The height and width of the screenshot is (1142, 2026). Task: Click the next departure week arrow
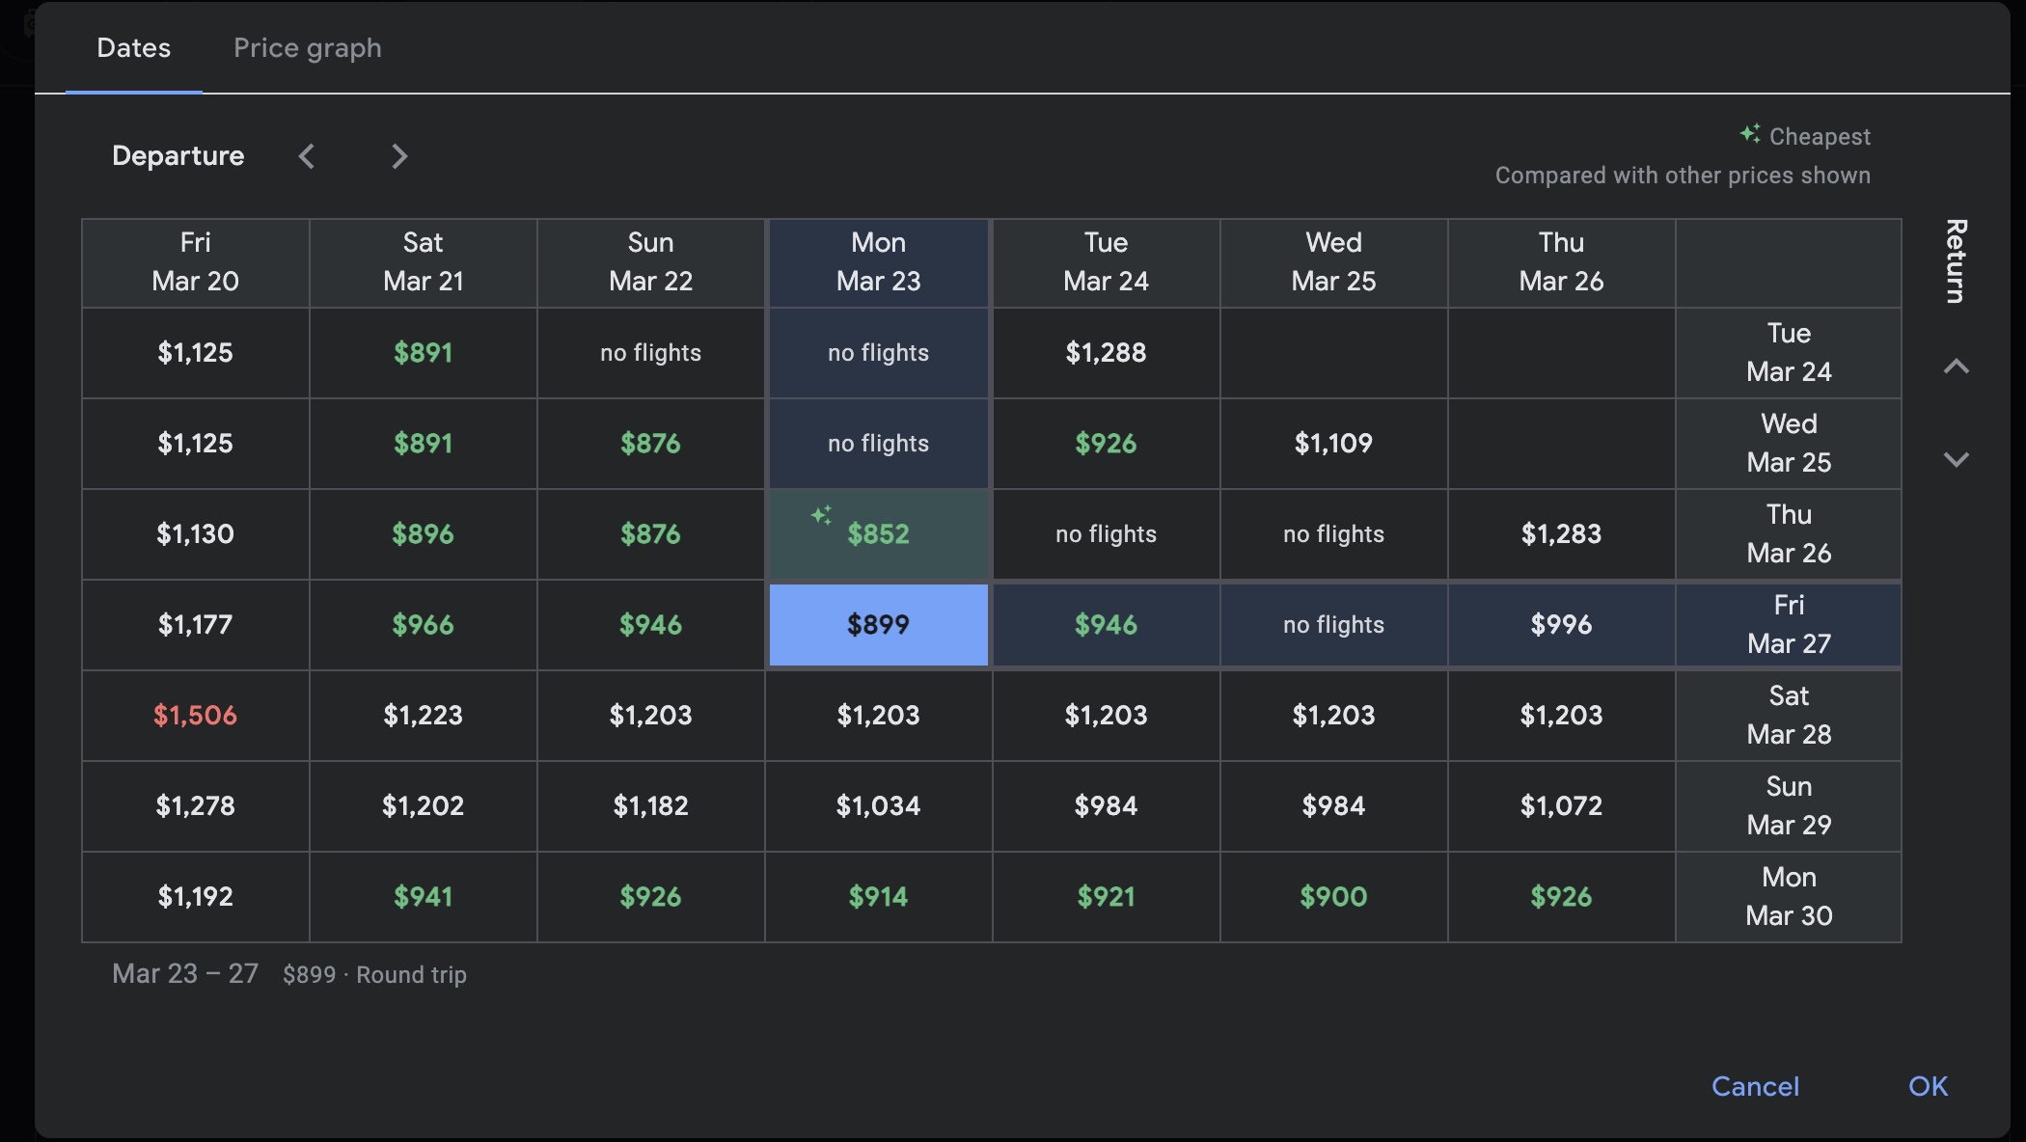coord(398,156)
